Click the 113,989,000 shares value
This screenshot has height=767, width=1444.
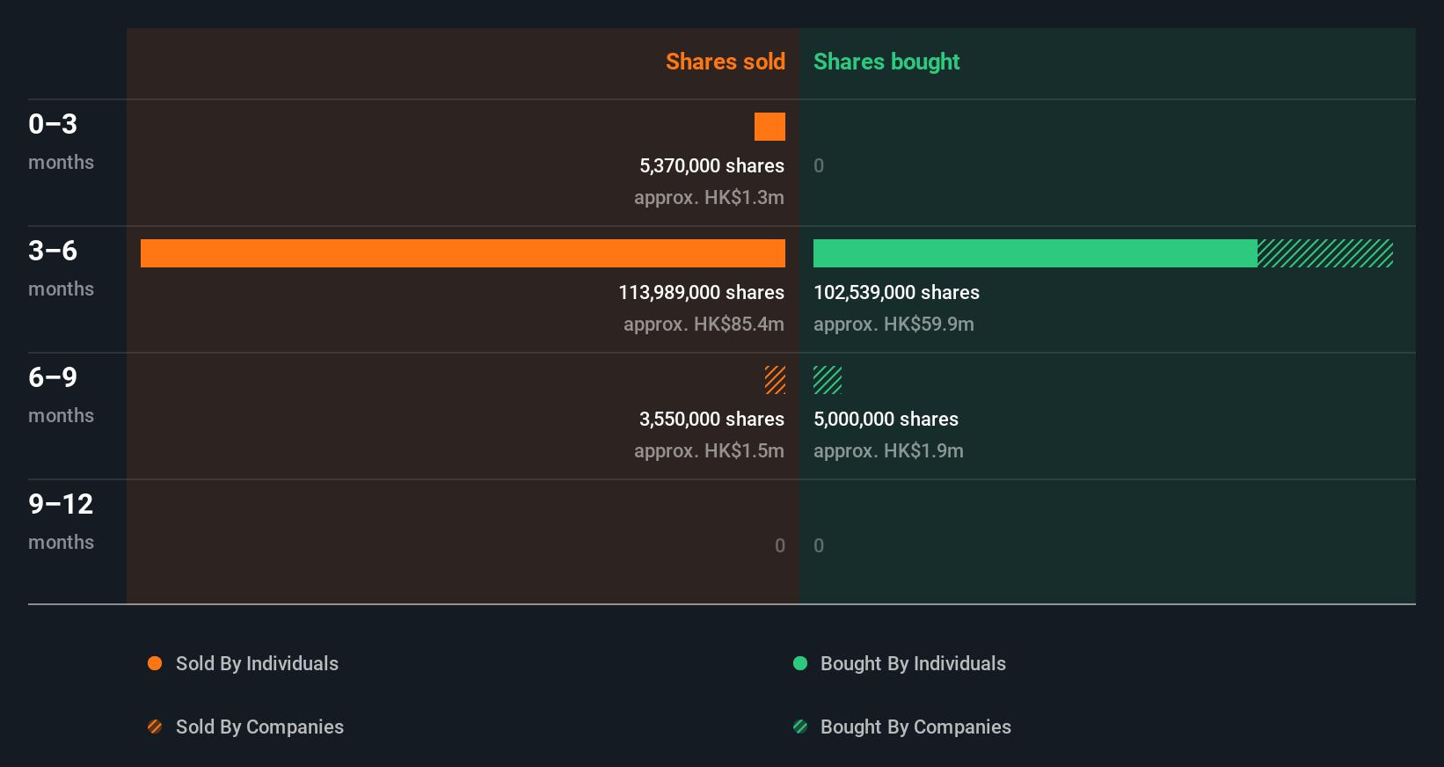[701, 292]
